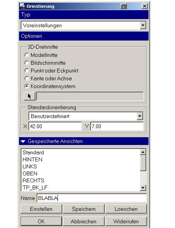Close the Orientierung dialog
This screenshot has width=175, height=228.
click(x=145, y=6)
